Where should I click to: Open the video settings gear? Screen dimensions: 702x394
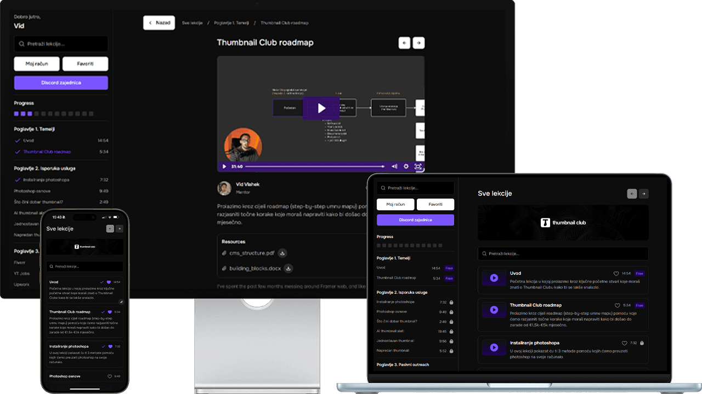(x=406, y=166)
